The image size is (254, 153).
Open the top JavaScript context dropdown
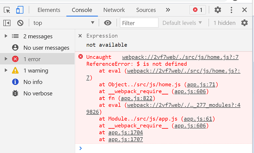tap(64, 23)
